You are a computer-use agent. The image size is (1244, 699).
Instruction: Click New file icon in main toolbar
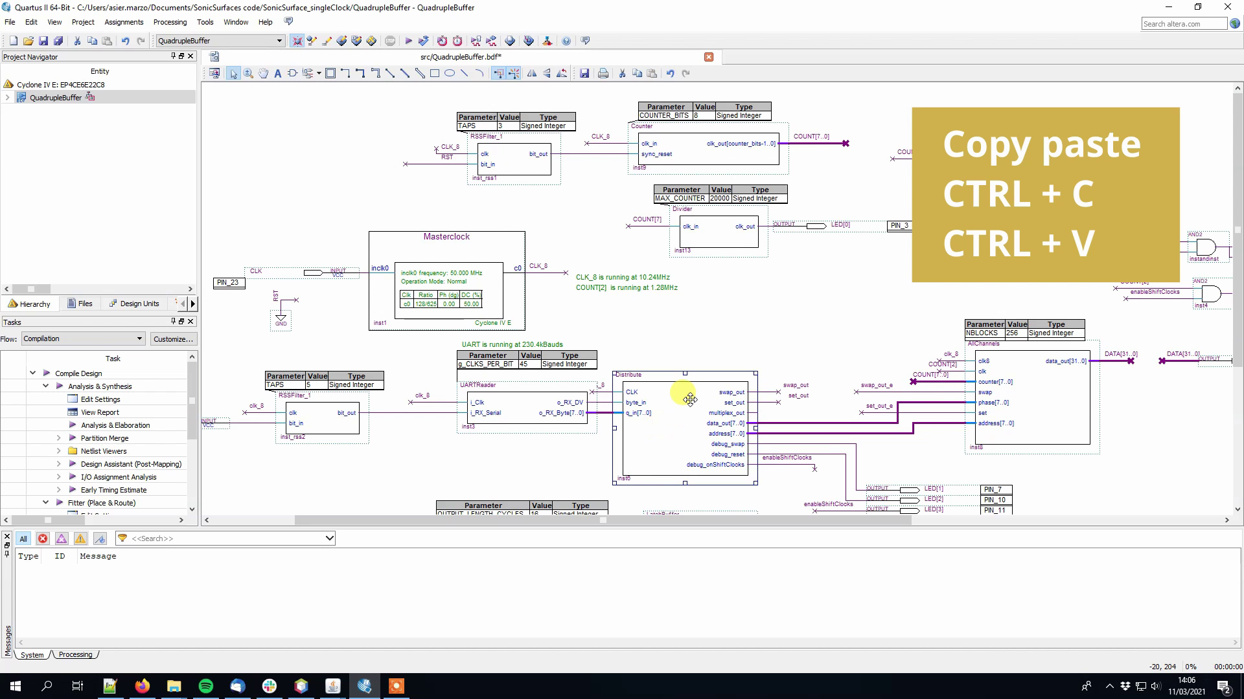[13, 41]
